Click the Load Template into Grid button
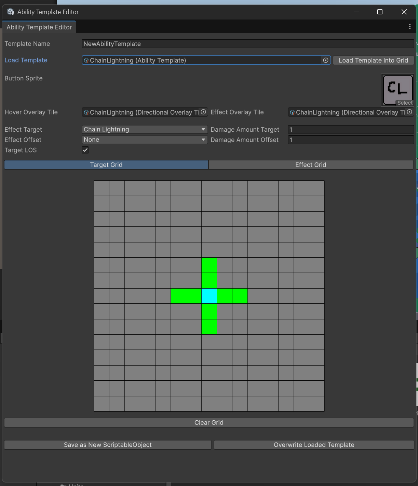This screenshot has width=418, height=486. (373, 60)
